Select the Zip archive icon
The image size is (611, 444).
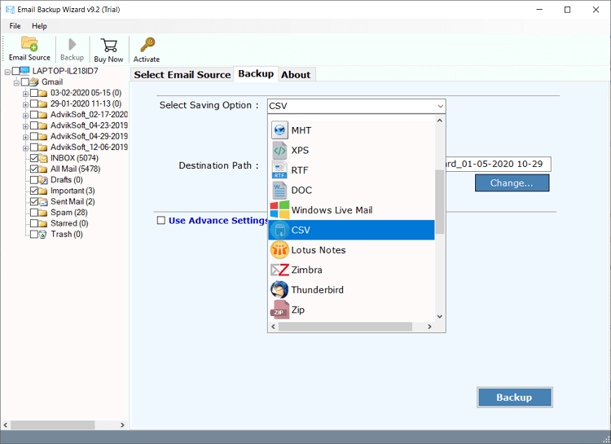279,310
